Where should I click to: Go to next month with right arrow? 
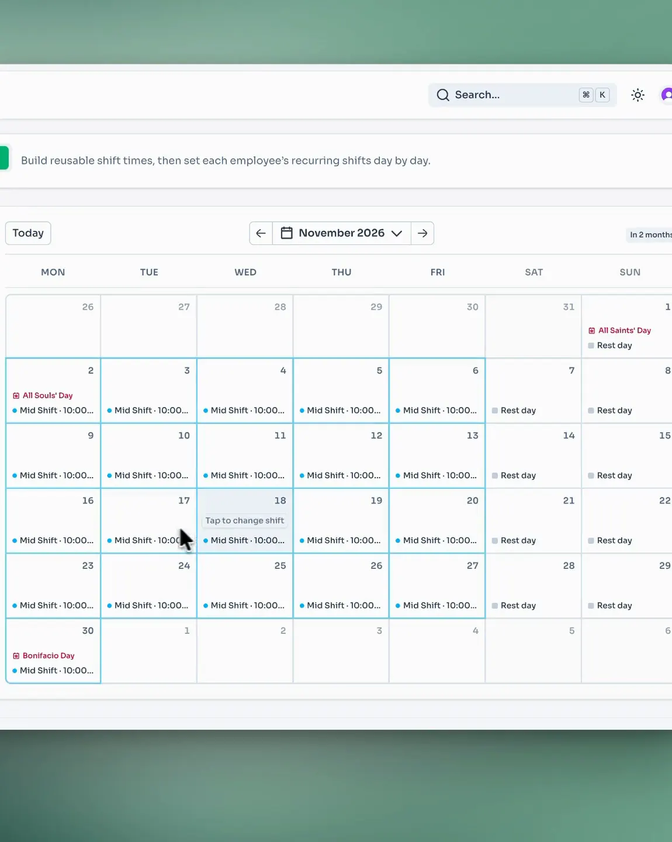(422, 233)
